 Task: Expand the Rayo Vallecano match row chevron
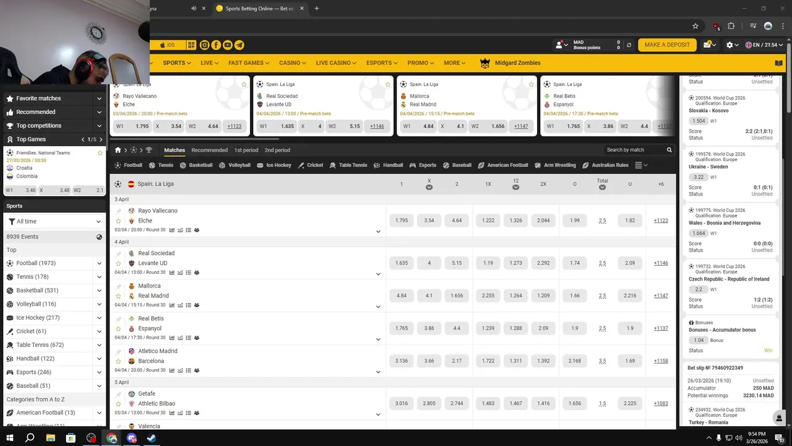[x=378, y=232]
